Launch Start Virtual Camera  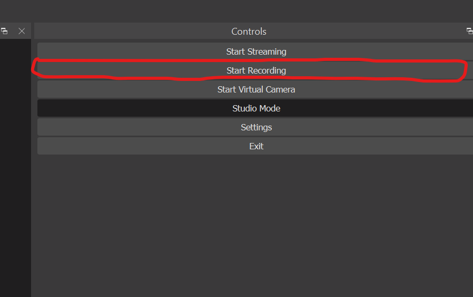(255, 89)
